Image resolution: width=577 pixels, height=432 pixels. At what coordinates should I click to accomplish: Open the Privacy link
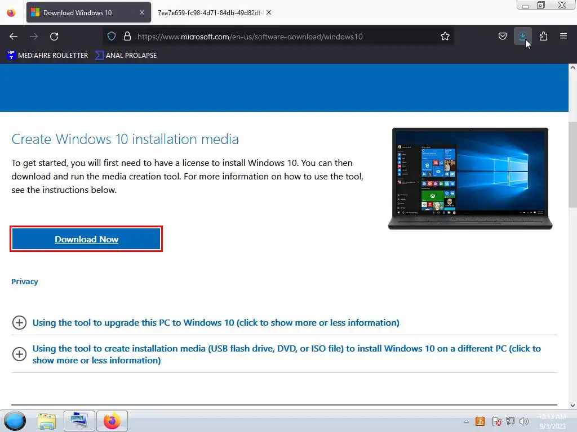(x=25, y=281)
